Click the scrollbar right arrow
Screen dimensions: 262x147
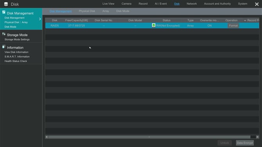click(x=257, y=137)
